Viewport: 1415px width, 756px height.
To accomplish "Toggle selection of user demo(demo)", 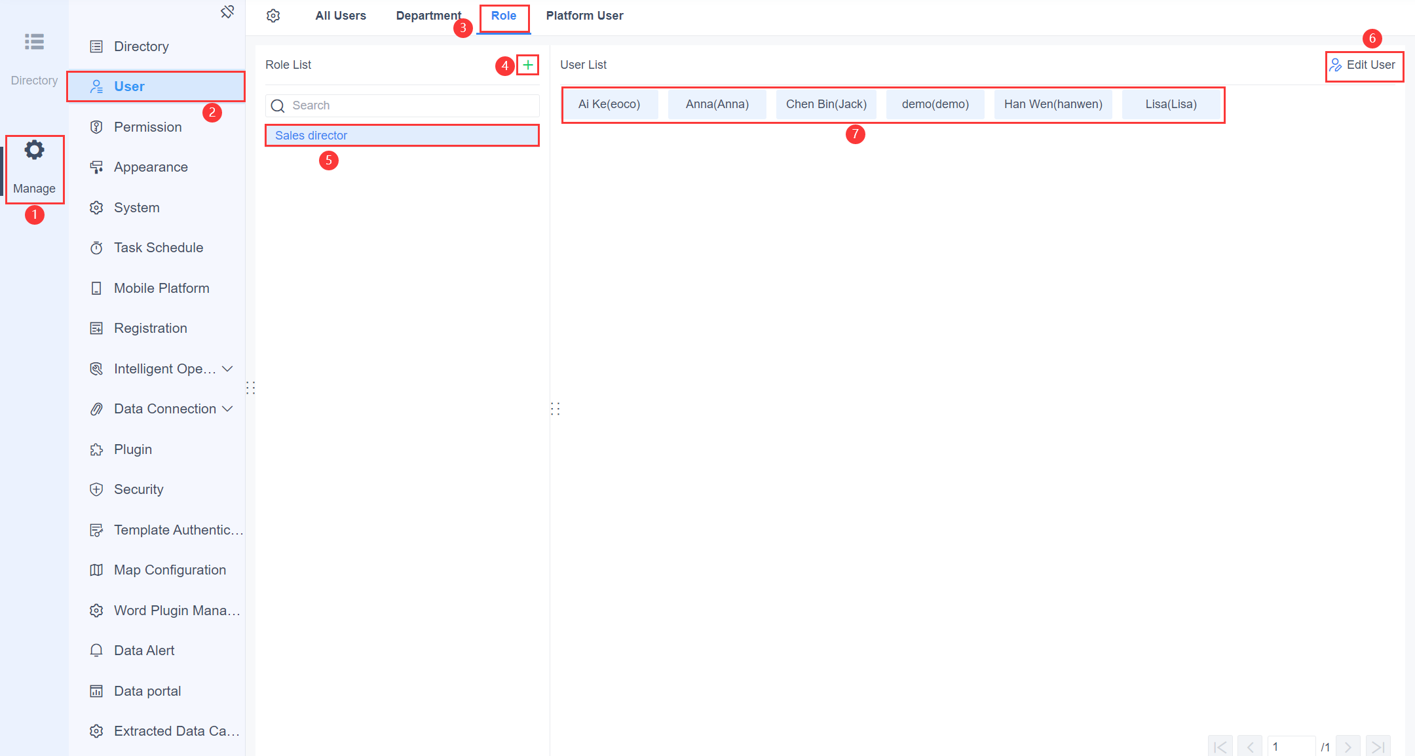I will coord(935,104).
